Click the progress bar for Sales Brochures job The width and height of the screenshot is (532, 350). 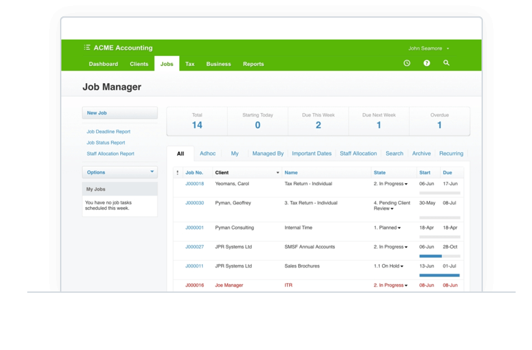(x=439, y=275)
